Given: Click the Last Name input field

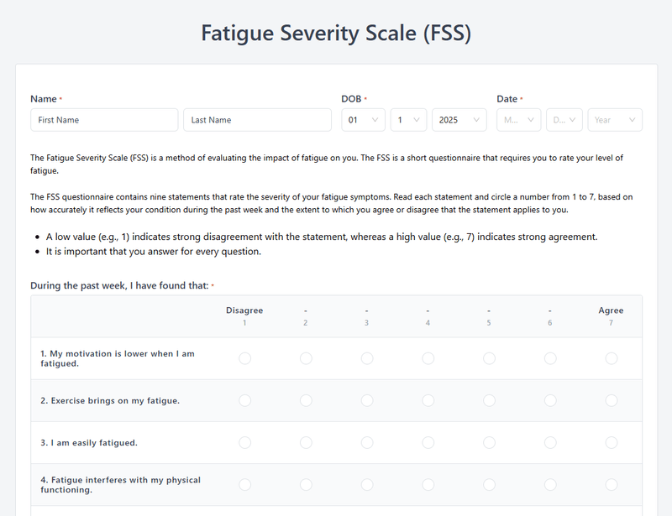Looking at the screenshot, I should [257, 119].
